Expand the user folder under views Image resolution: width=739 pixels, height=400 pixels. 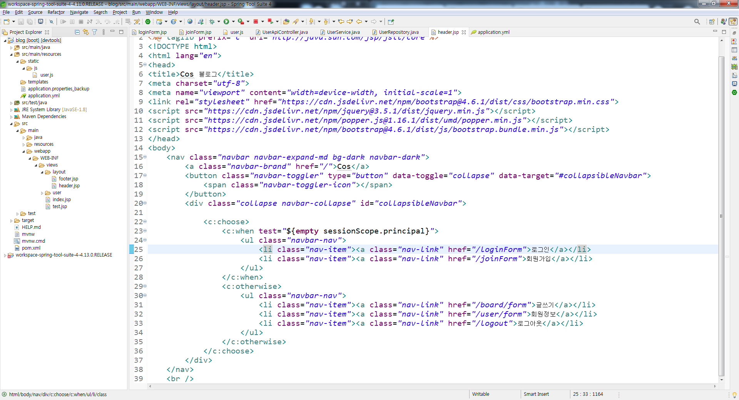pos(42,193)
